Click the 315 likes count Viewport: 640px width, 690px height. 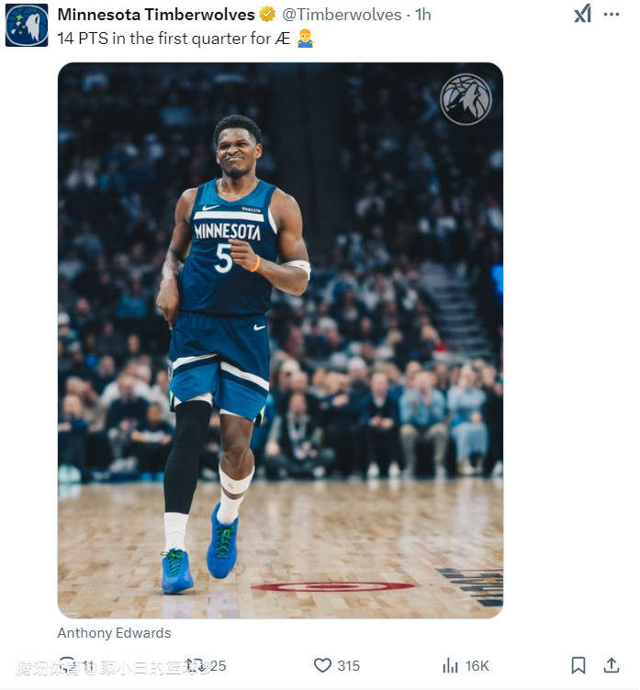[348, 666]
